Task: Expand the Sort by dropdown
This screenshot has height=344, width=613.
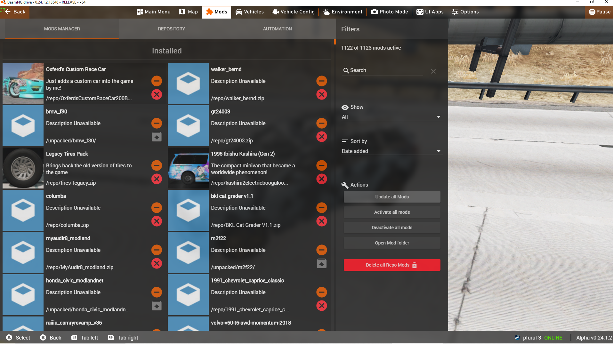Action: 392,151
